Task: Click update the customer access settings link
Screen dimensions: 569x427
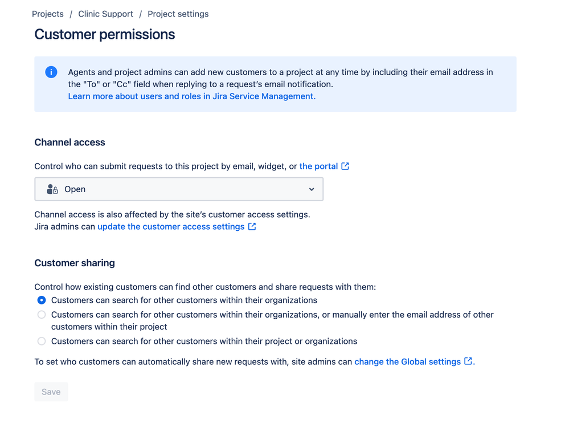Action: (x=171, y=226)
